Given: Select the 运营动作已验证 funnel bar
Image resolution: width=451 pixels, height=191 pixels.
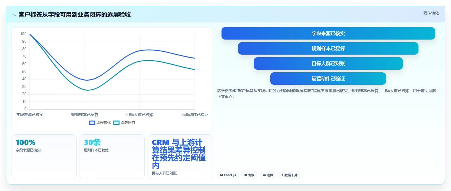Looking at the screenshot, I should (328, 79).
